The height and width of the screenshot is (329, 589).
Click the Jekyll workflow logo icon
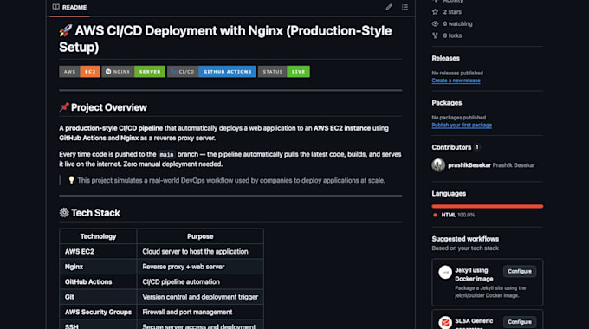(x=445, y=272)
